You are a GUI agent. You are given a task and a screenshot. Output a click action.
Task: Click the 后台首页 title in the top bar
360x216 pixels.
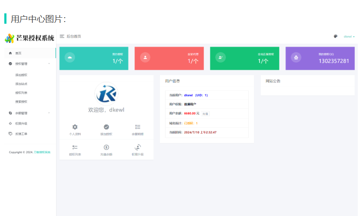[74, 36]
